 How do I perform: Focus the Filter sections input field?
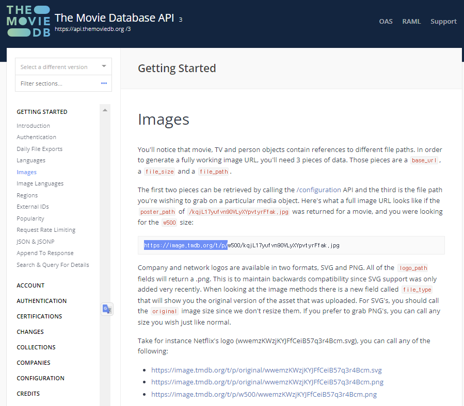tap(63, 83)
